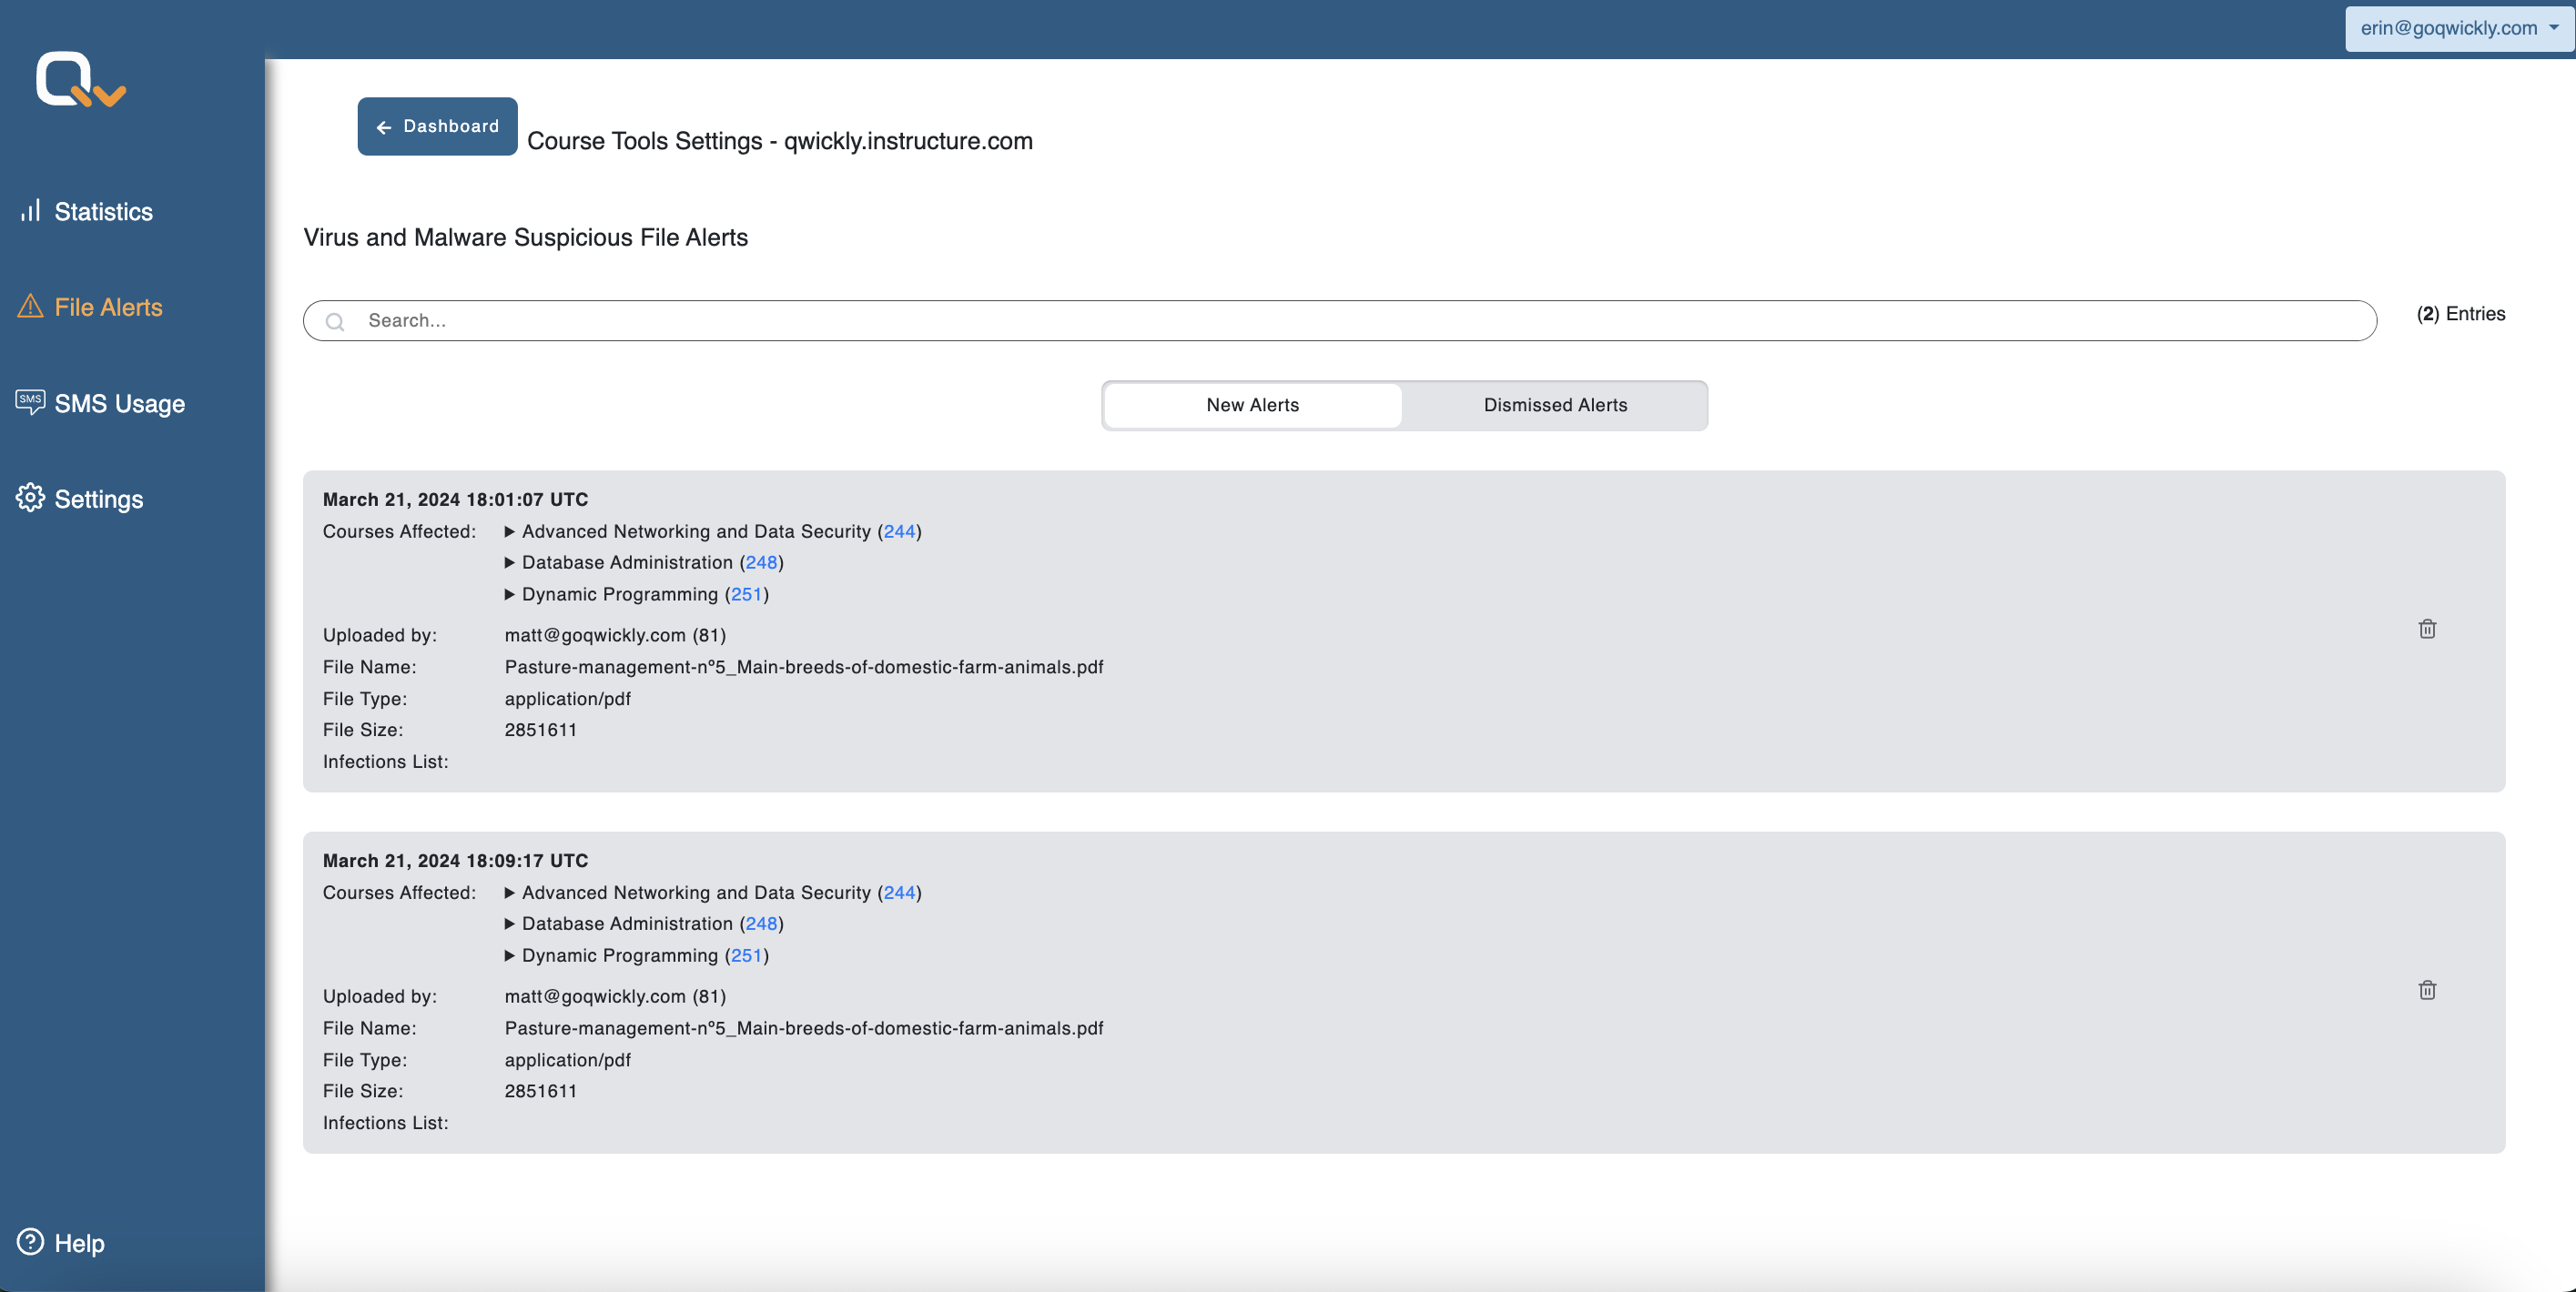Delete the 18:09:17 alert using trash icon
The width and height of the screenshot is (2576, 1292).
coord(2427,990)
